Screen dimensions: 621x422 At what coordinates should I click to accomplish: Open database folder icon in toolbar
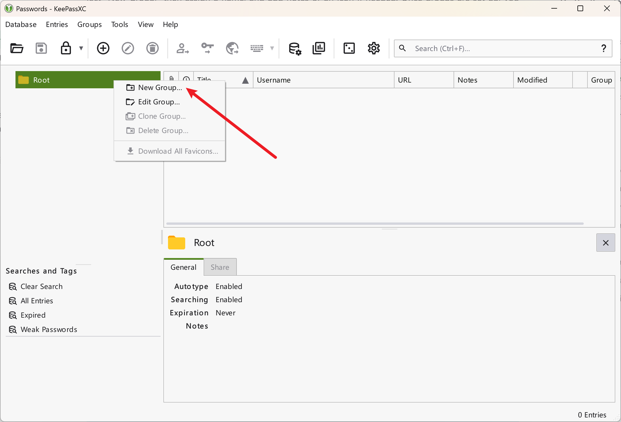17,48
